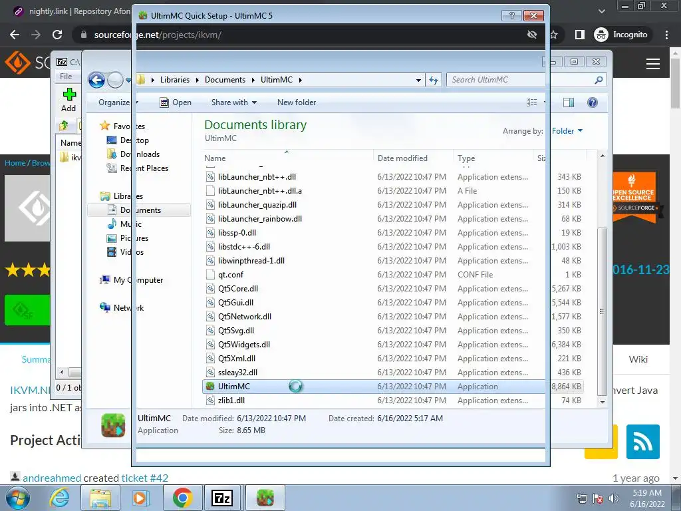The height and width of the screenshot is (511, 681).
Task: Open the SourceForge hamburger menu
Action: coord(653,64)
